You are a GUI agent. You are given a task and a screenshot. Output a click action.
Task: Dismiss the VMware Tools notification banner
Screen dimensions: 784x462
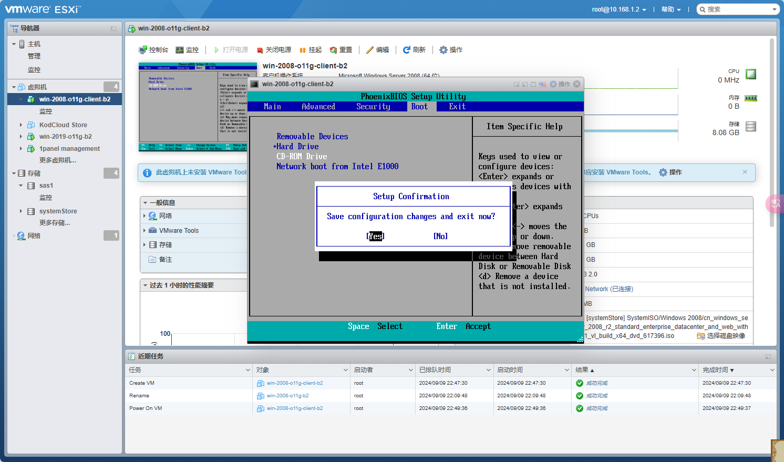[745, 172]
